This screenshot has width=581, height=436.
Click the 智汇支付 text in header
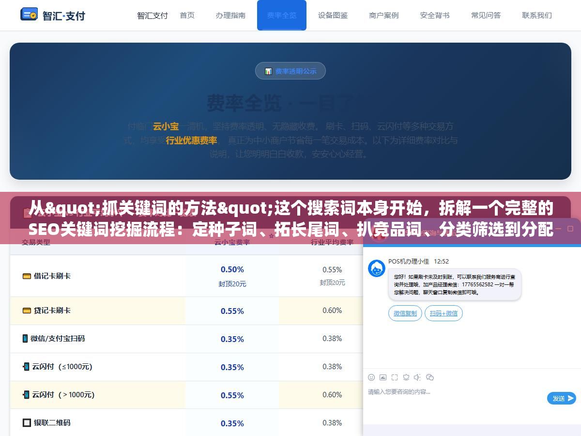tap(153, 15)
